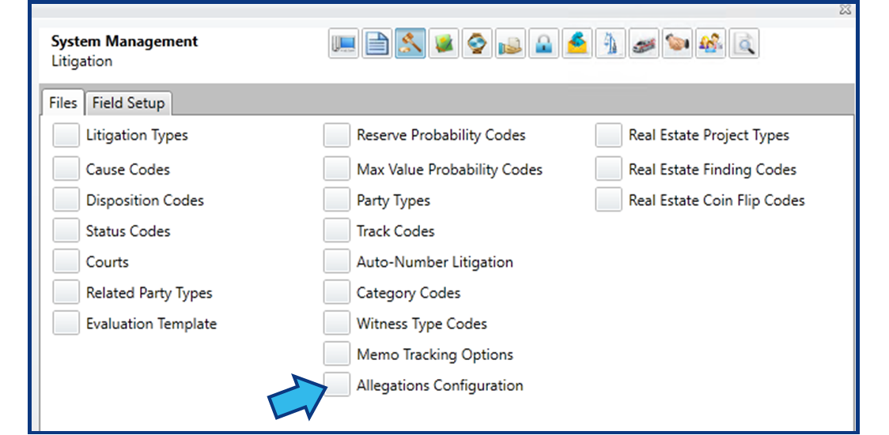
Task: Open the computer system toolbar icon
Action: pos(343,44)
